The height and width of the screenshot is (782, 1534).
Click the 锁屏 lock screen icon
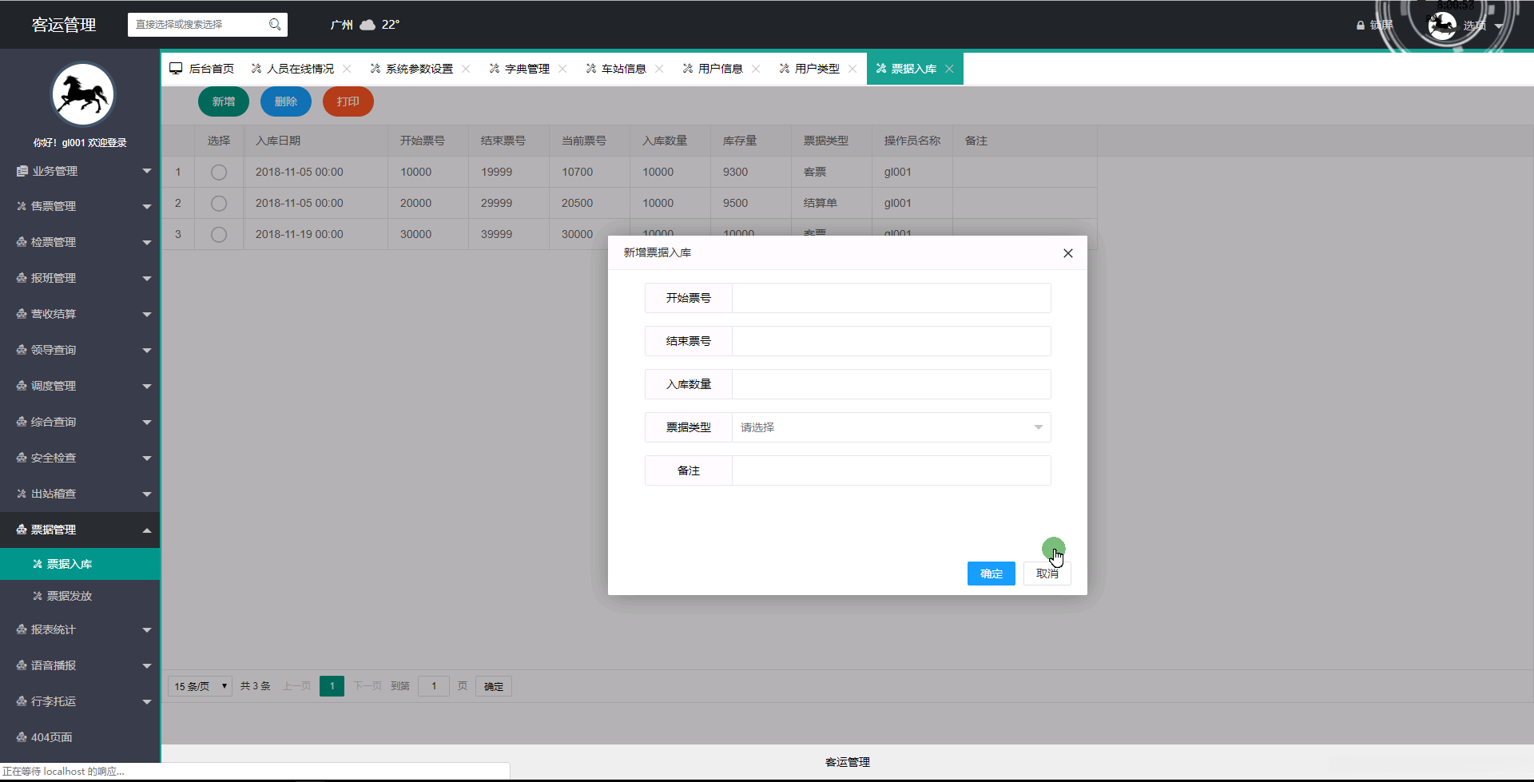pyautogui.click(x=1361, y=25)
